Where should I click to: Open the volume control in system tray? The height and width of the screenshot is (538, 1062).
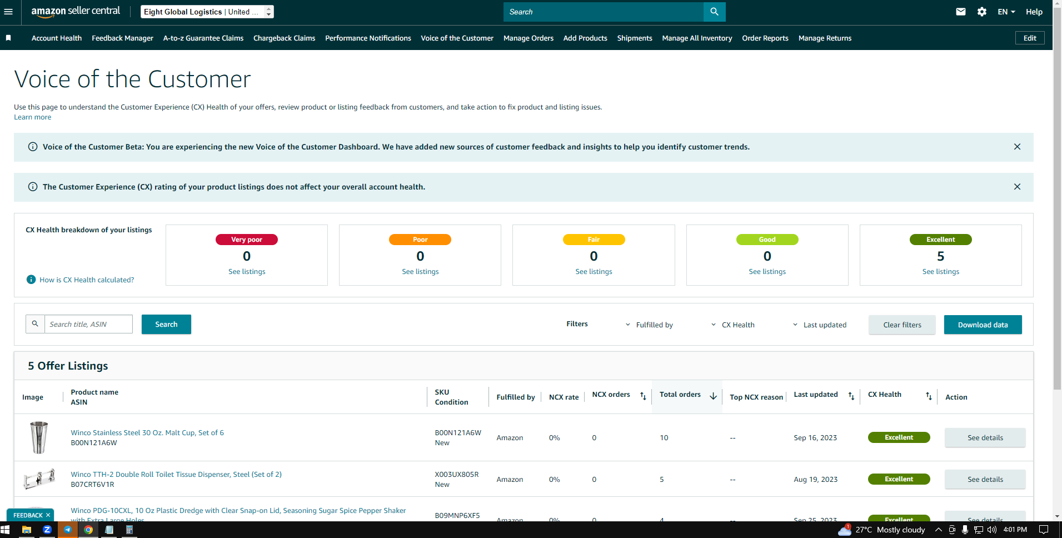(991, 530)
